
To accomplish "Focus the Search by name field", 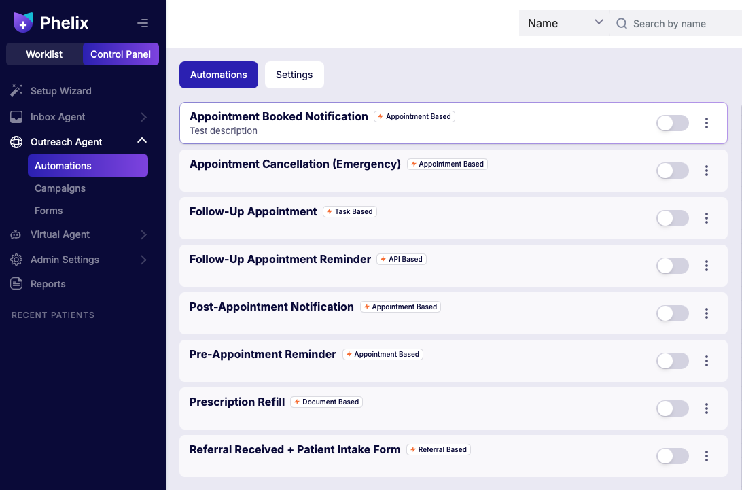I will point(675,23).
